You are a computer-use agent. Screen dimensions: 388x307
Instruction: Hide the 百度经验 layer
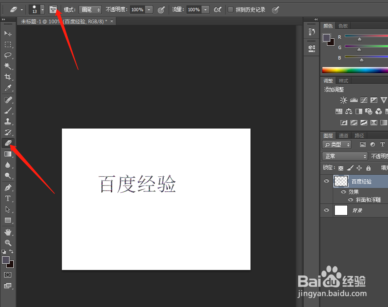point(327,181)
